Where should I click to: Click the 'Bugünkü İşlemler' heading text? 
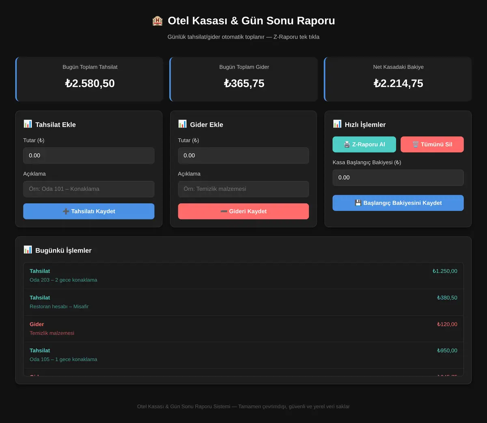(63, 250)
